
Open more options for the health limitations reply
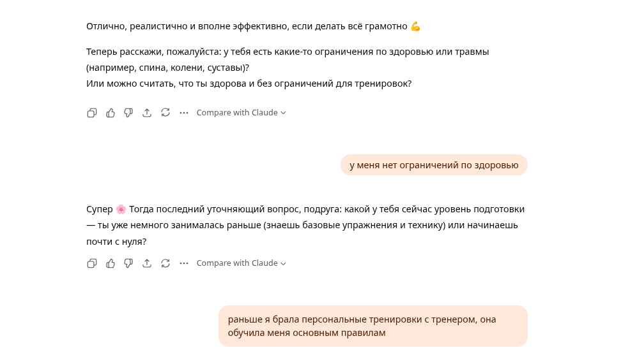[x=184, y=113]
